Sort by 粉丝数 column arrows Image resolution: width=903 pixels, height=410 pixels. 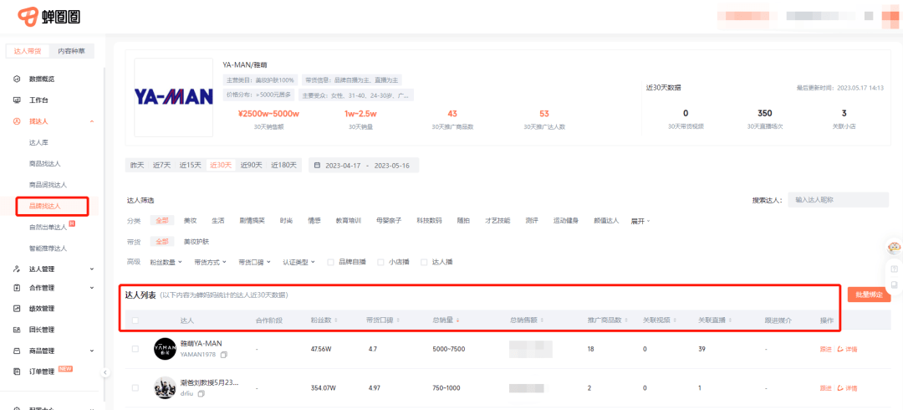click(x=336, y=320)
